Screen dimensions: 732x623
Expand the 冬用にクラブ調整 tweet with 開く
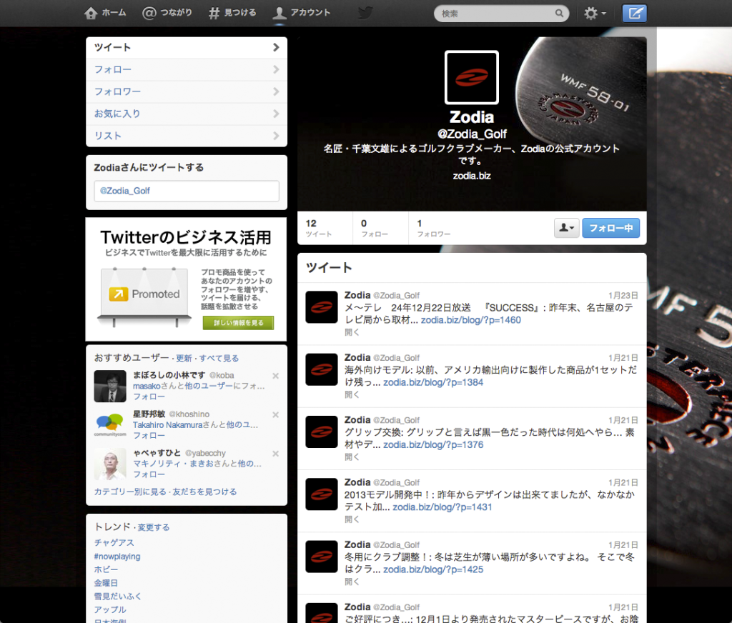pyautogui.click(x=352, y=582)
